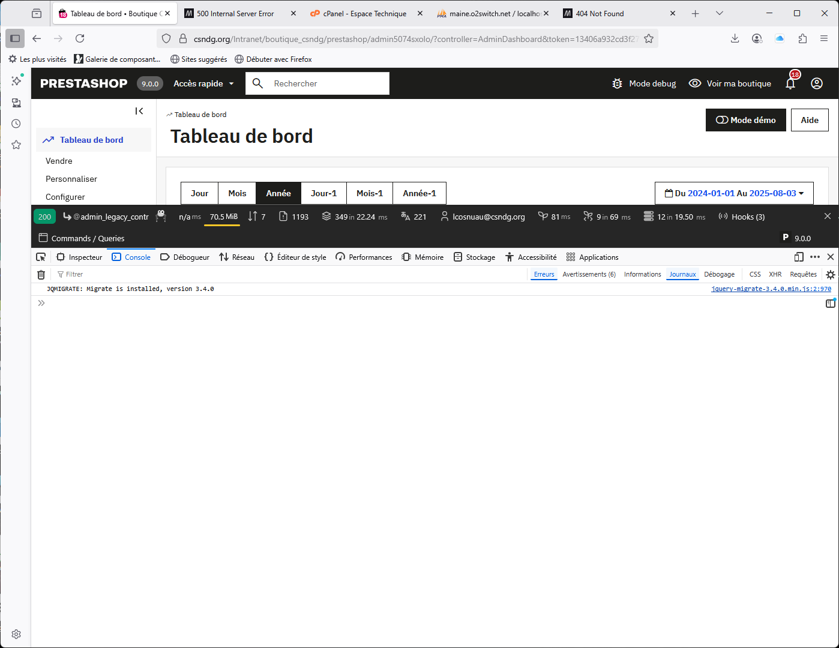The image size is (839, 648).
Task: Toggle the Journaux console filter
Action: [x=682, y=274]
